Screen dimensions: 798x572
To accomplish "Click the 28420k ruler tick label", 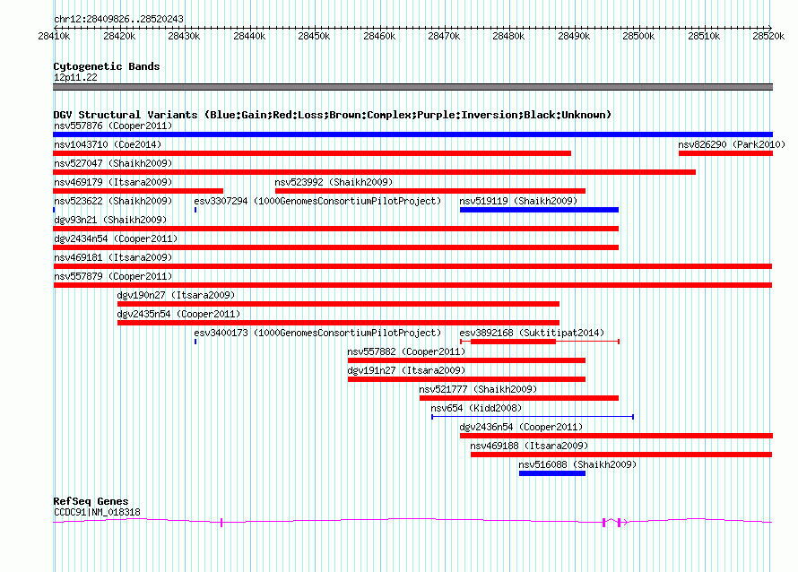I will [x=119, y=36].
